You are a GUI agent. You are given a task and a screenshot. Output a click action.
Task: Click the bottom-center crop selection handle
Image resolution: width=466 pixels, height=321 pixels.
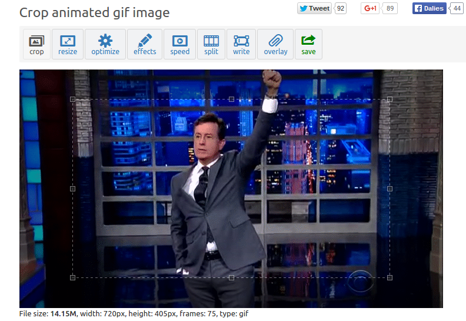(231, 277)
